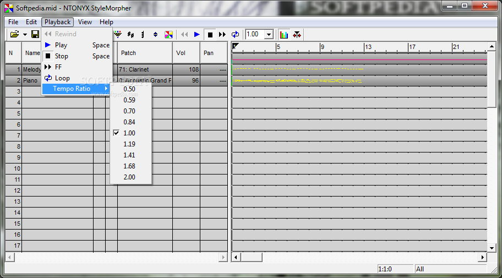Open the 1.00 tempo ratio combo box
Screen dimensions: 502x278
tap(269, 34)
